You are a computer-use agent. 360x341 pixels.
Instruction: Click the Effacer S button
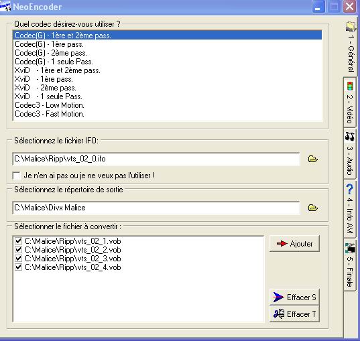(294, 297)
